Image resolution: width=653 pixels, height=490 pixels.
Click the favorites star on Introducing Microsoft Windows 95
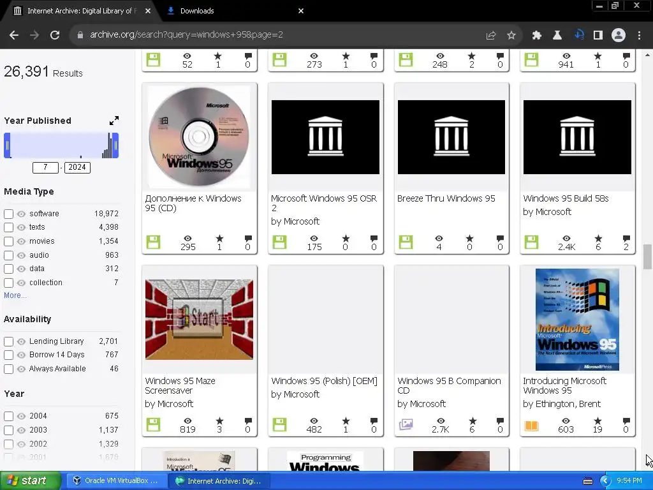(598, 421)
